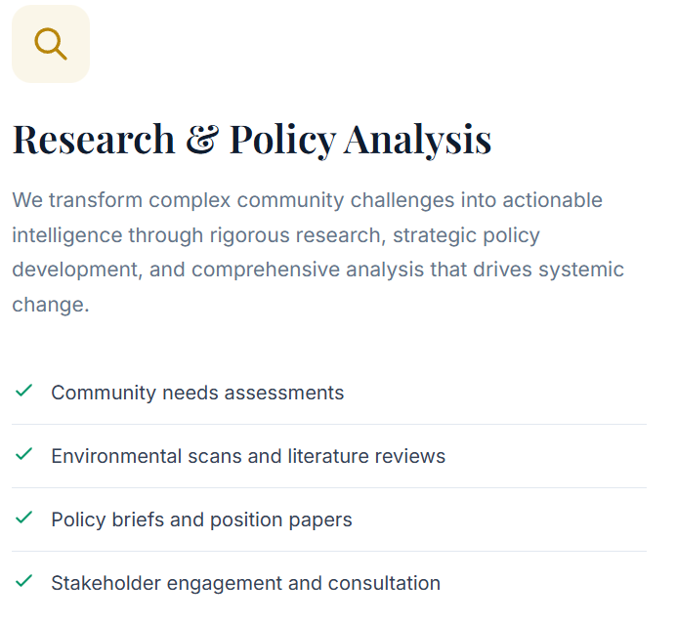Click the word "Policy" in the heading
Screen dimensions: 677x623
pyautogui.click(x=281, y=140)
